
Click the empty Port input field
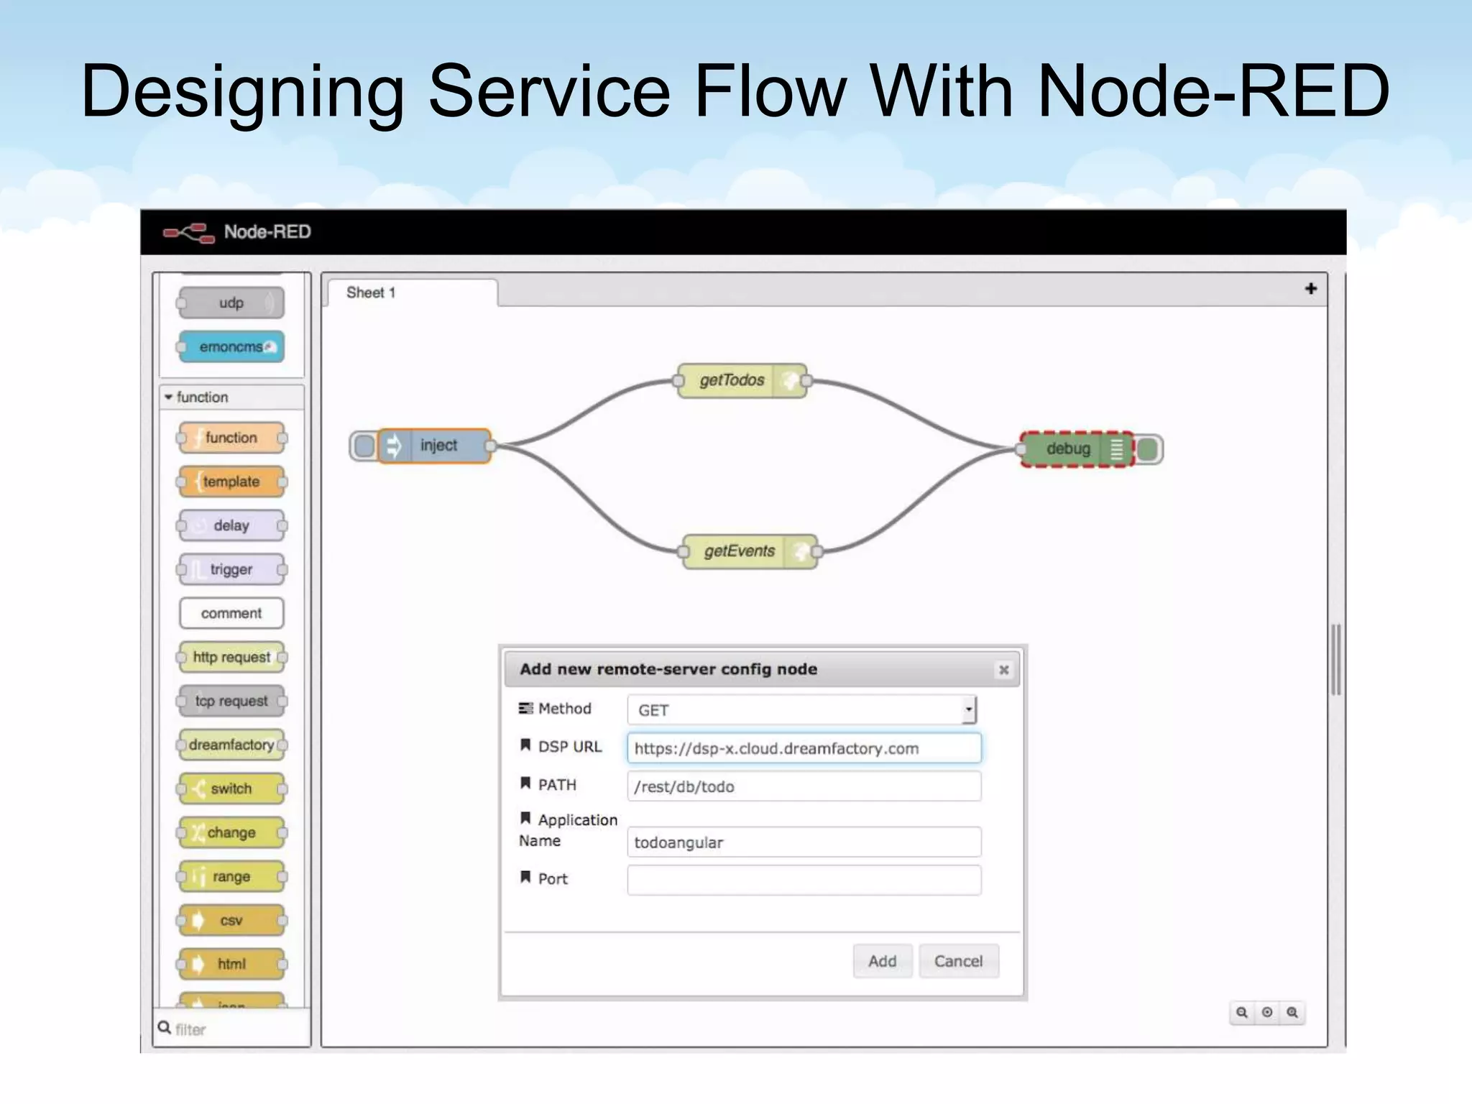[x=804, y=880]
